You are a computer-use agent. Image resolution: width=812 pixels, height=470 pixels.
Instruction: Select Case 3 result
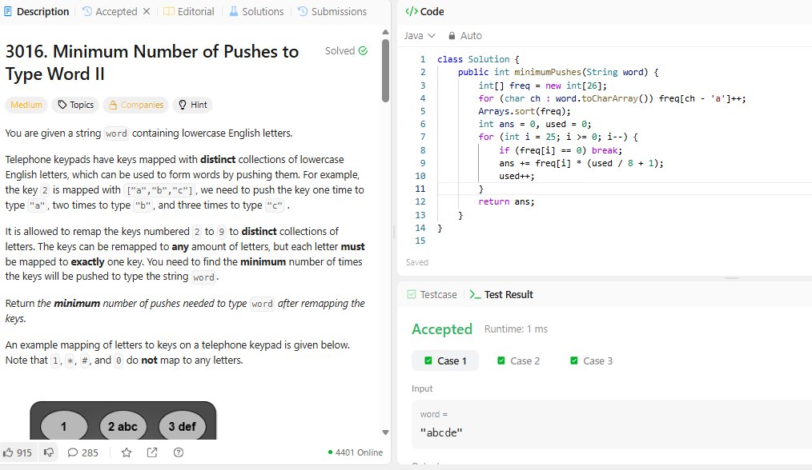click(x=592, y=361)
